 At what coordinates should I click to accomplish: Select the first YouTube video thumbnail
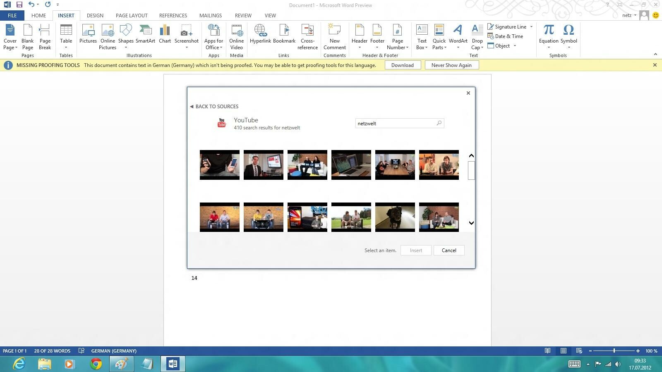tap(219, 165)
